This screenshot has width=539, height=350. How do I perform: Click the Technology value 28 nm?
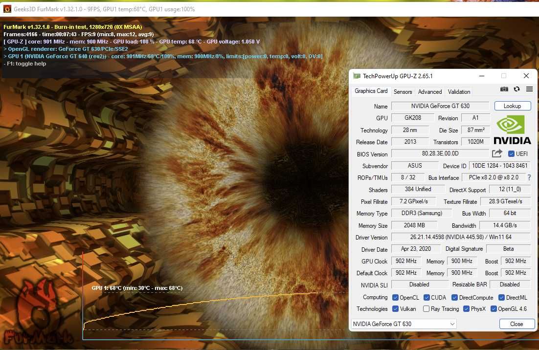point(410,130)
